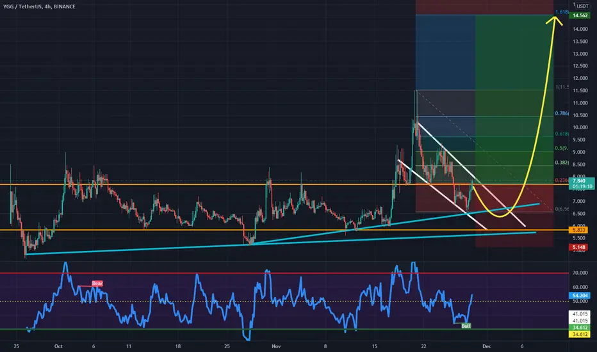Click 60.000 on the RSI scale

click(x=580, y=287)
